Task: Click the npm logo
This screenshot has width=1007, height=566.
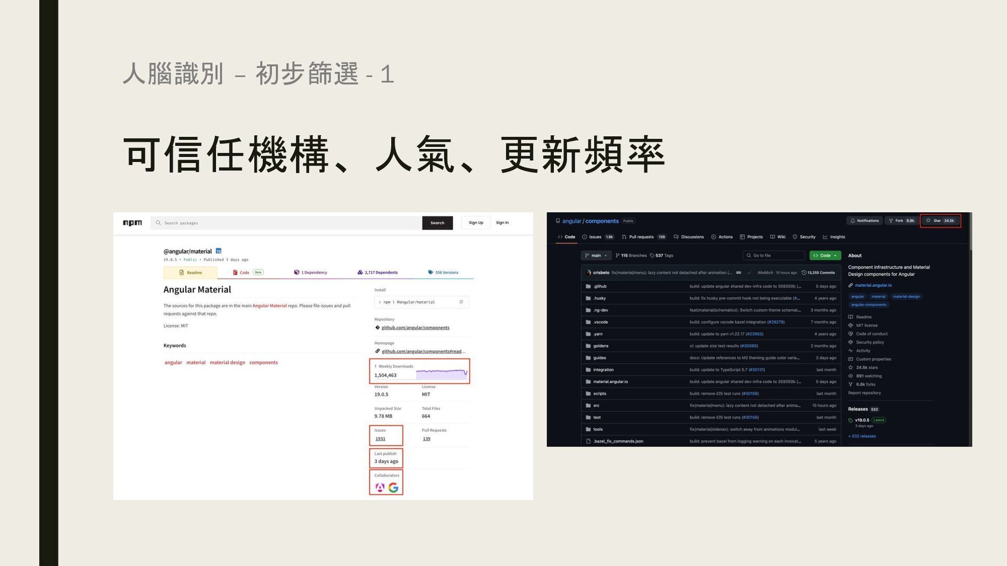Action: tap(132, 223)
